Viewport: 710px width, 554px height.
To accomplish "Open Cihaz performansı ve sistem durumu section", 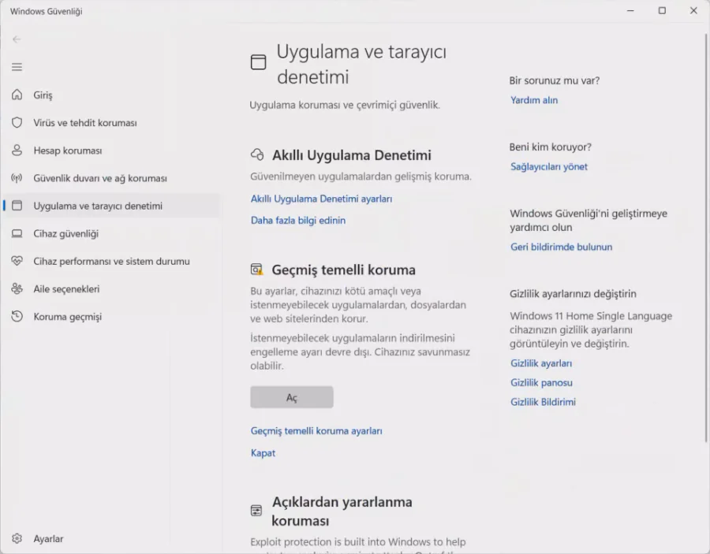I will (x=17, y=261).
